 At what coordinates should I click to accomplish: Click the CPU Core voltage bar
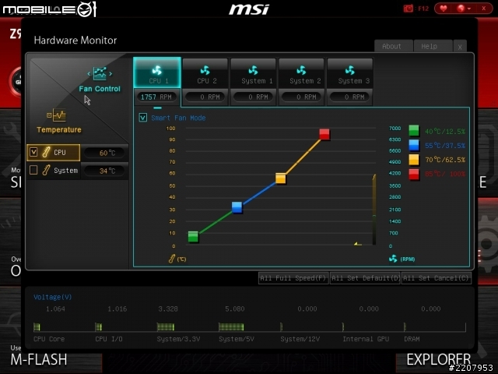pos(37,326)
